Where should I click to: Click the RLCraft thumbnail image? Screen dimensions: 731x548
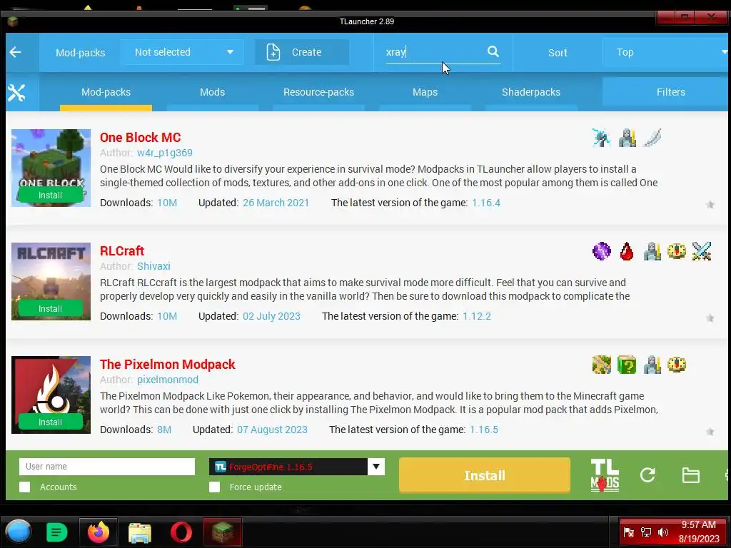(x=51, y=281)
